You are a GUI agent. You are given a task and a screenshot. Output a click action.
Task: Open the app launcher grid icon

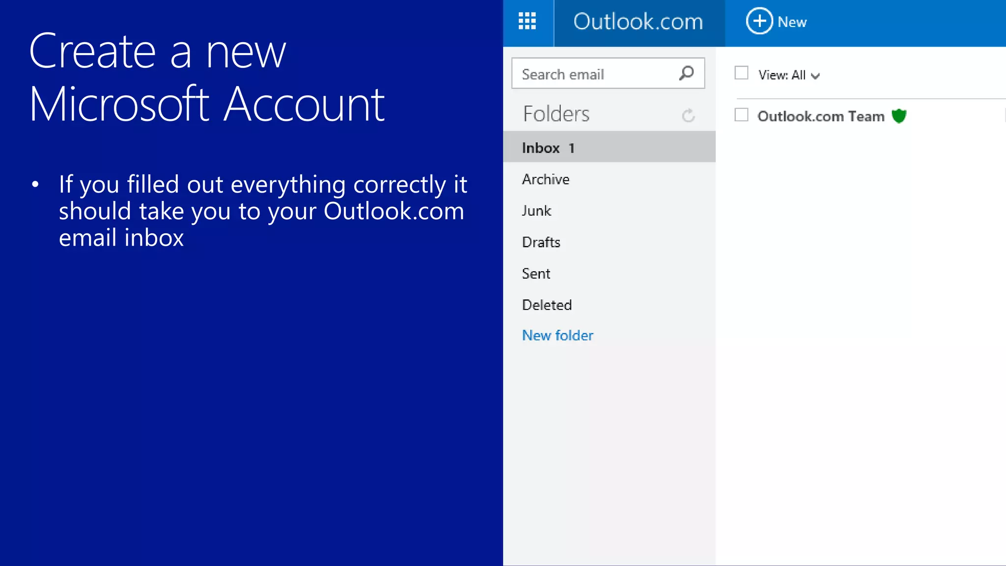(527, 21)
